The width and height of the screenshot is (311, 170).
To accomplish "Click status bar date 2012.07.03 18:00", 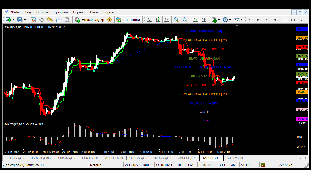I will [x=138, y=165].
